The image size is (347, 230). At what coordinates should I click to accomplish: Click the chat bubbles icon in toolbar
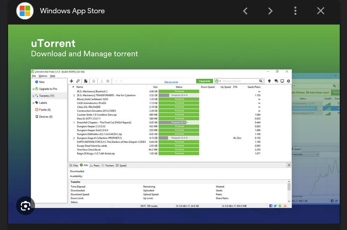(x=276, y=81)
